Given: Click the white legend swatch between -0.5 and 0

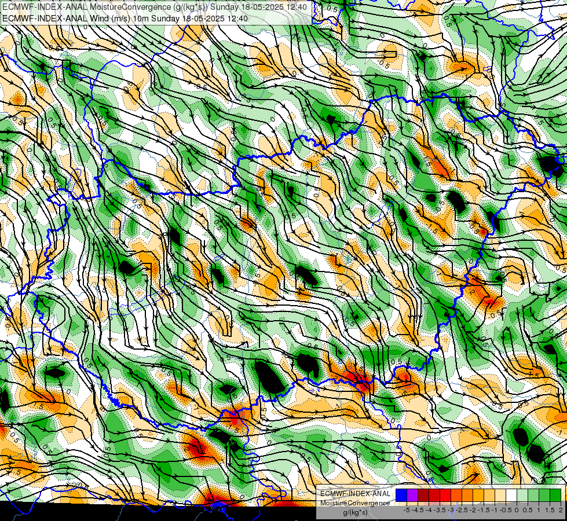Looking at the screenshot, I should [511, 495].
